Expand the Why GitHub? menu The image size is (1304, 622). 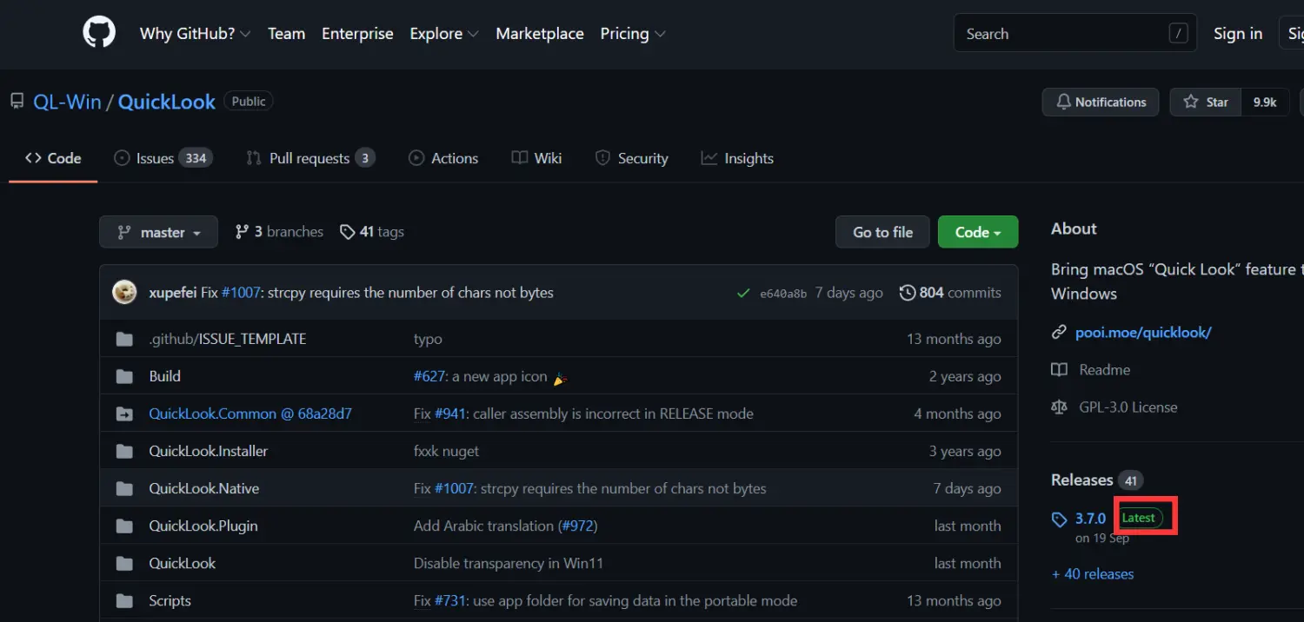tap(195, 34)
